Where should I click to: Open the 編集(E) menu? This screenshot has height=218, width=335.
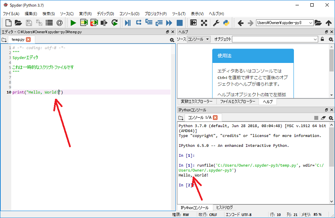pos(31,14)
